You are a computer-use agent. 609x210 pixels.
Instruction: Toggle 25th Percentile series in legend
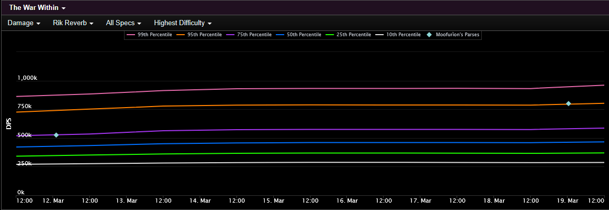pos(348,35)
